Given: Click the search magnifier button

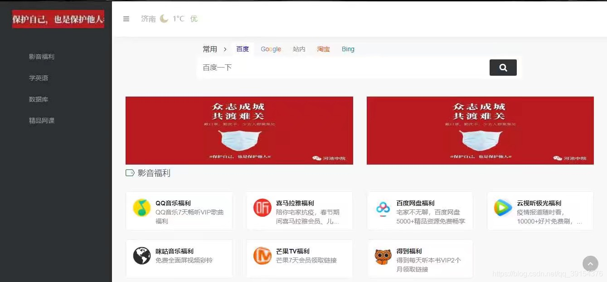Looking at the screenshot, I should pyautogui.click(x=503, y=68).
